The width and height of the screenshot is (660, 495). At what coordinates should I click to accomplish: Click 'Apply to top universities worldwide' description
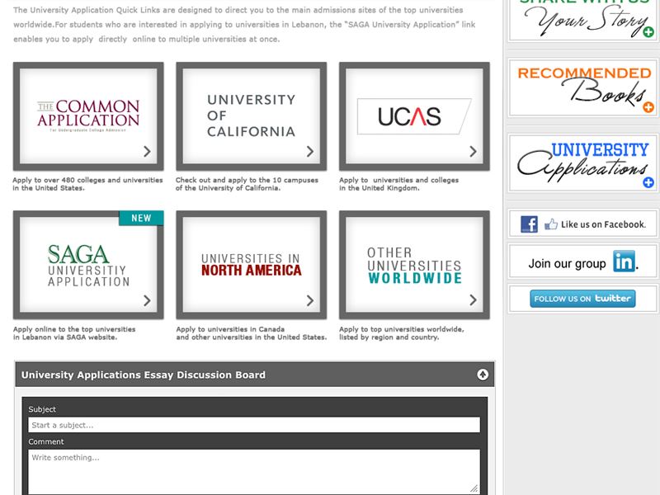(402, 333)
